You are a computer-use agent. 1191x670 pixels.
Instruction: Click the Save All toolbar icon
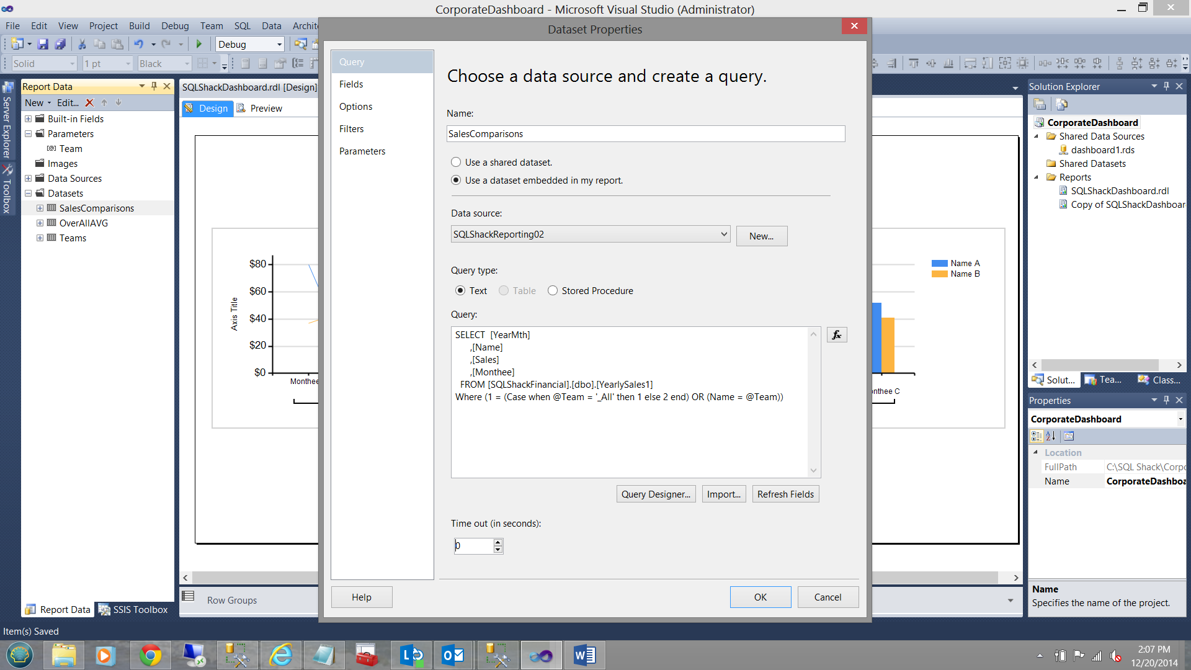coord(60,44)
